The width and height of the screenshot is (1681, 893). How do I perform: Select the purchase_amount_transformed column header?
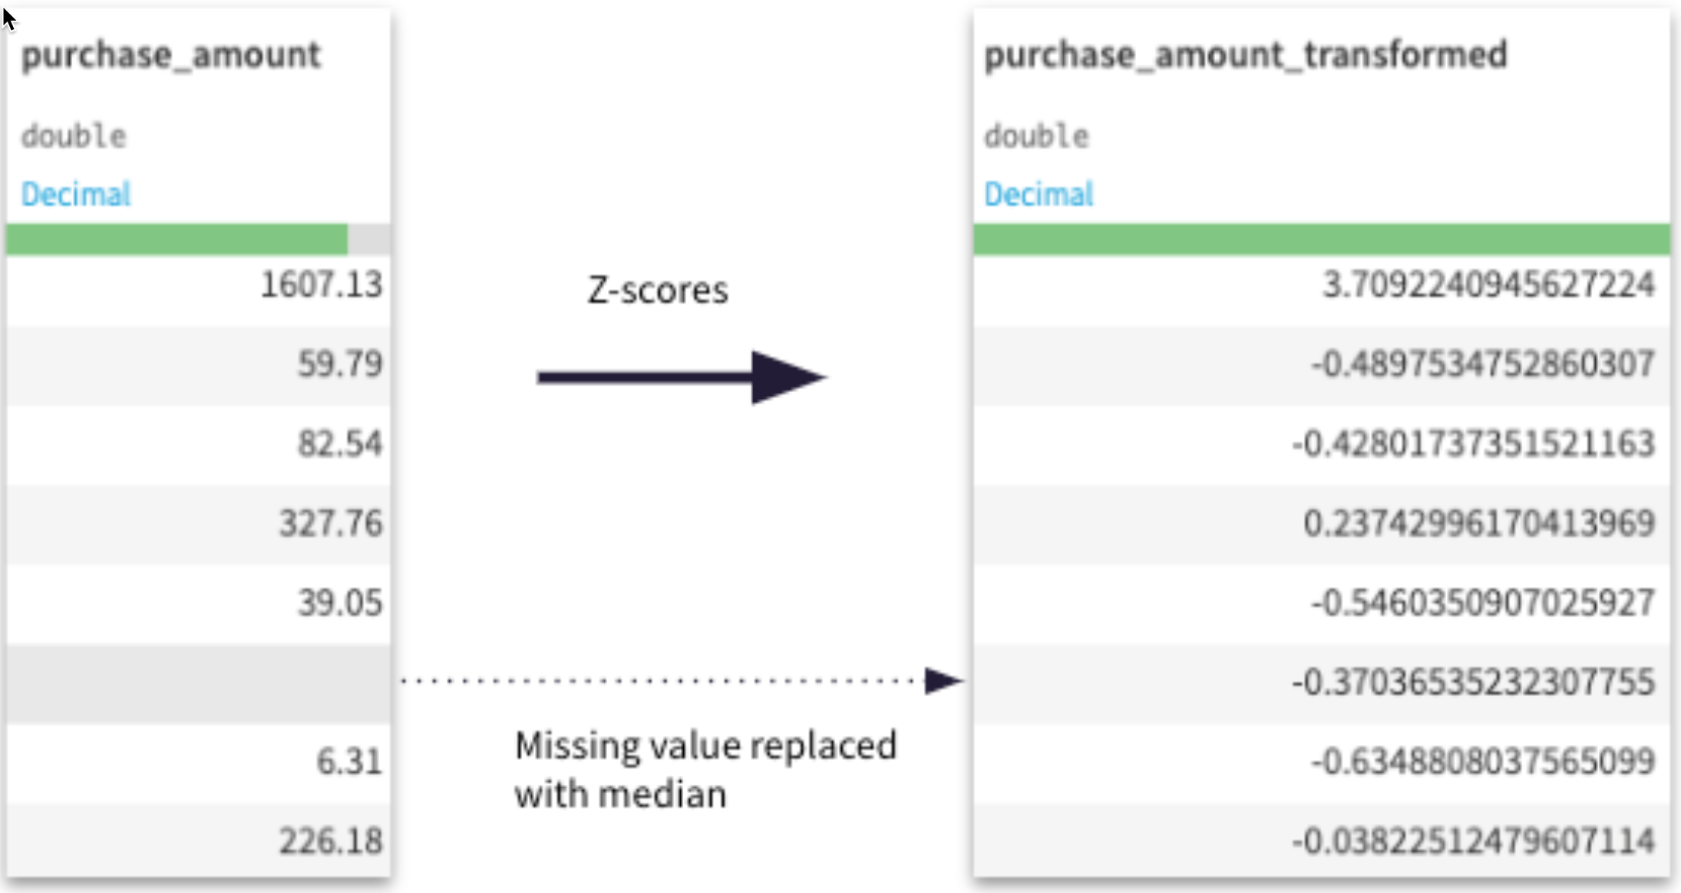coord(1245,55)
